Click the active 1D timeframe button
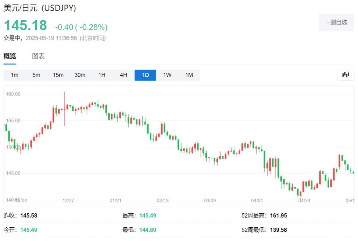 pyautogui.click(x=145, y=75)
